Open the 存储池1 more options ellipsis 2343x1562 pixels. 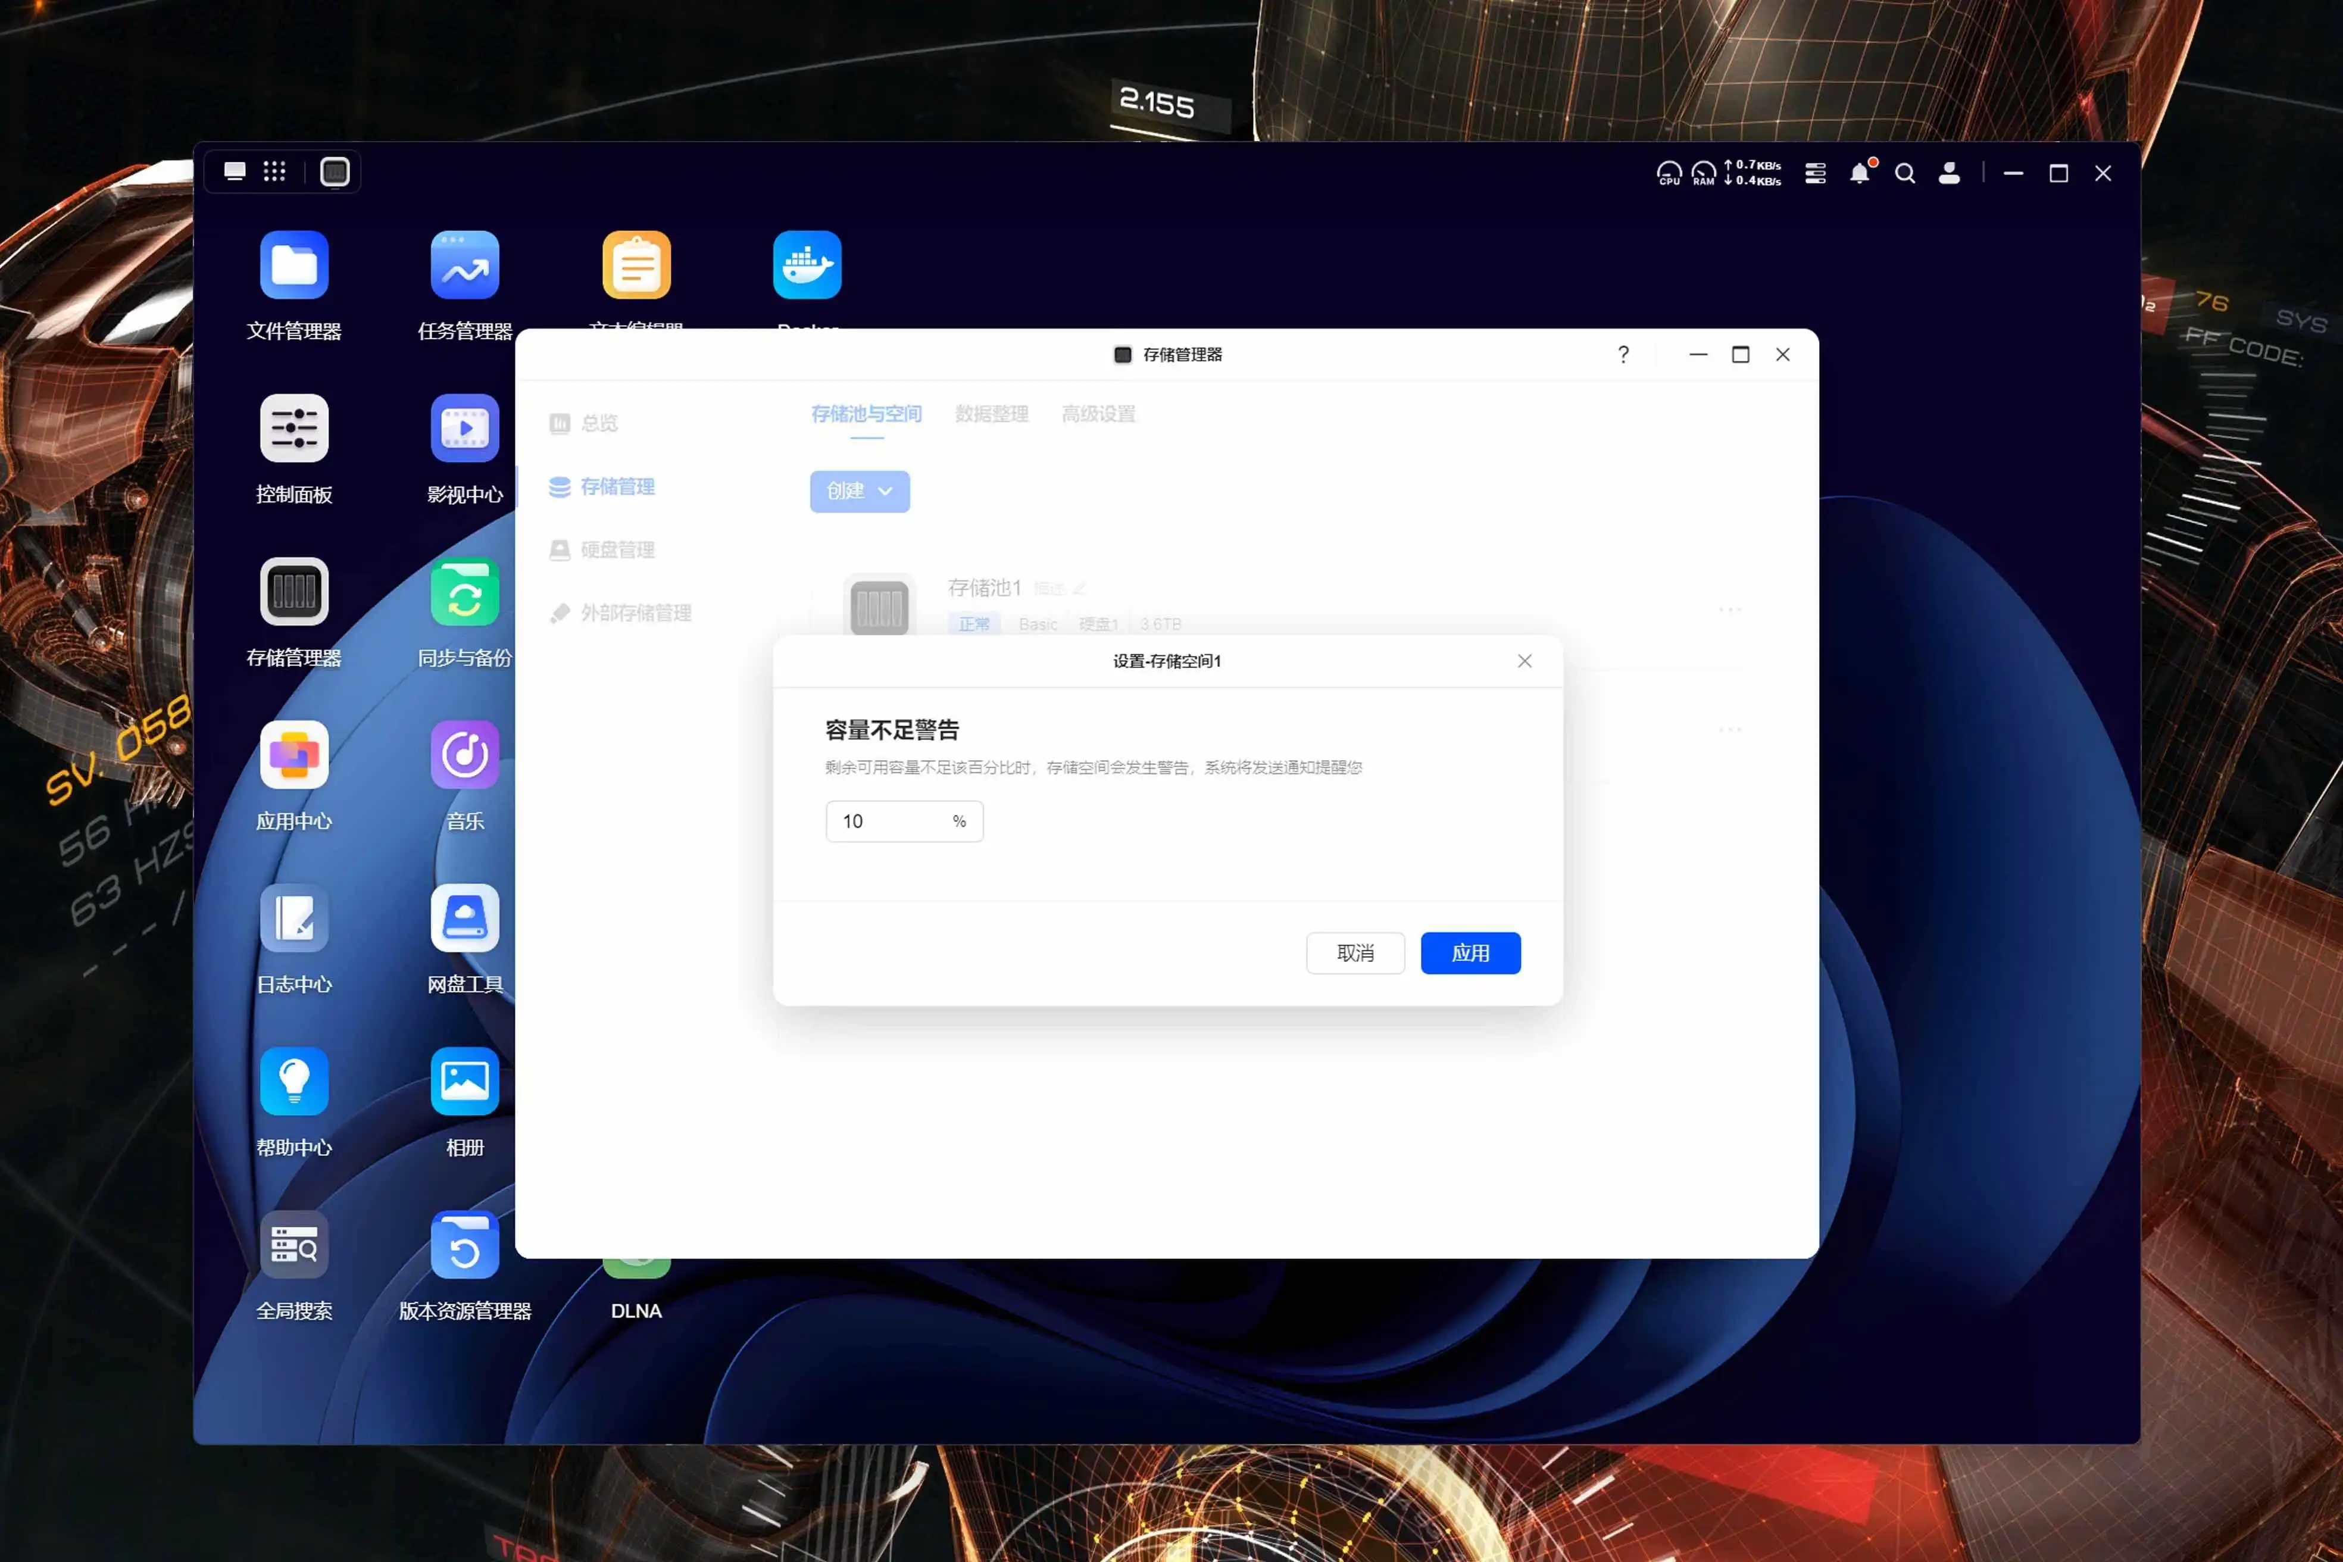click(x=1730, y=610)
